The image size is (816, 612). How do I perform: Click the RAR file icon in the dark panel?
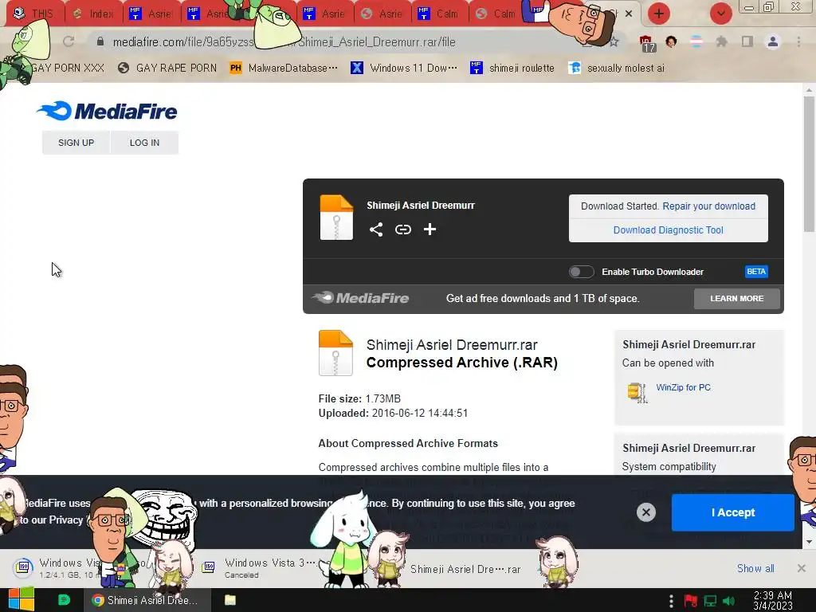336,218
